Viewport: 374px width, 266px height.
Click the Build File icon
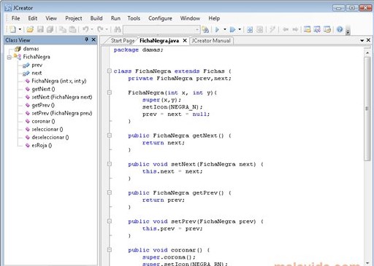[260, 30]
